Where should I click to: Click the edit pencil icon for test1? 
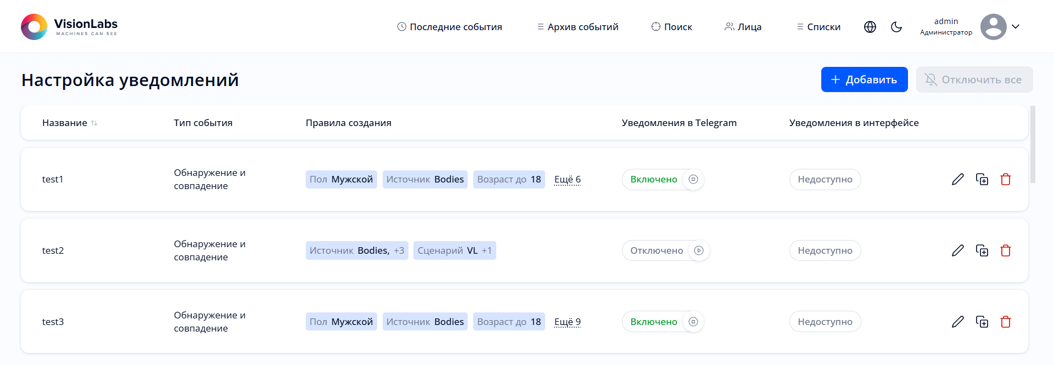pyautogui.click(x=958, y=179)
